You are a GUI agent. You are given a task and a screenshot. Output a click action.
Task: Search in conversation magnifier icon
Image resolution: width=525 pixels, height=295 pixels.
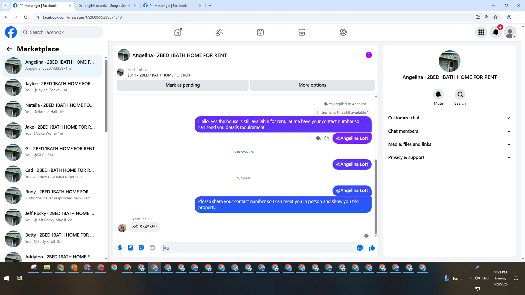click(x=460, y=94)
